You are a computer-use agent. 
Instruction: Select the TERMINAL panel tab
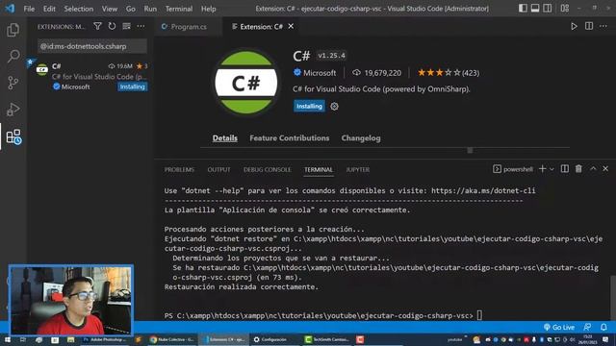click(x=319, y=170)
